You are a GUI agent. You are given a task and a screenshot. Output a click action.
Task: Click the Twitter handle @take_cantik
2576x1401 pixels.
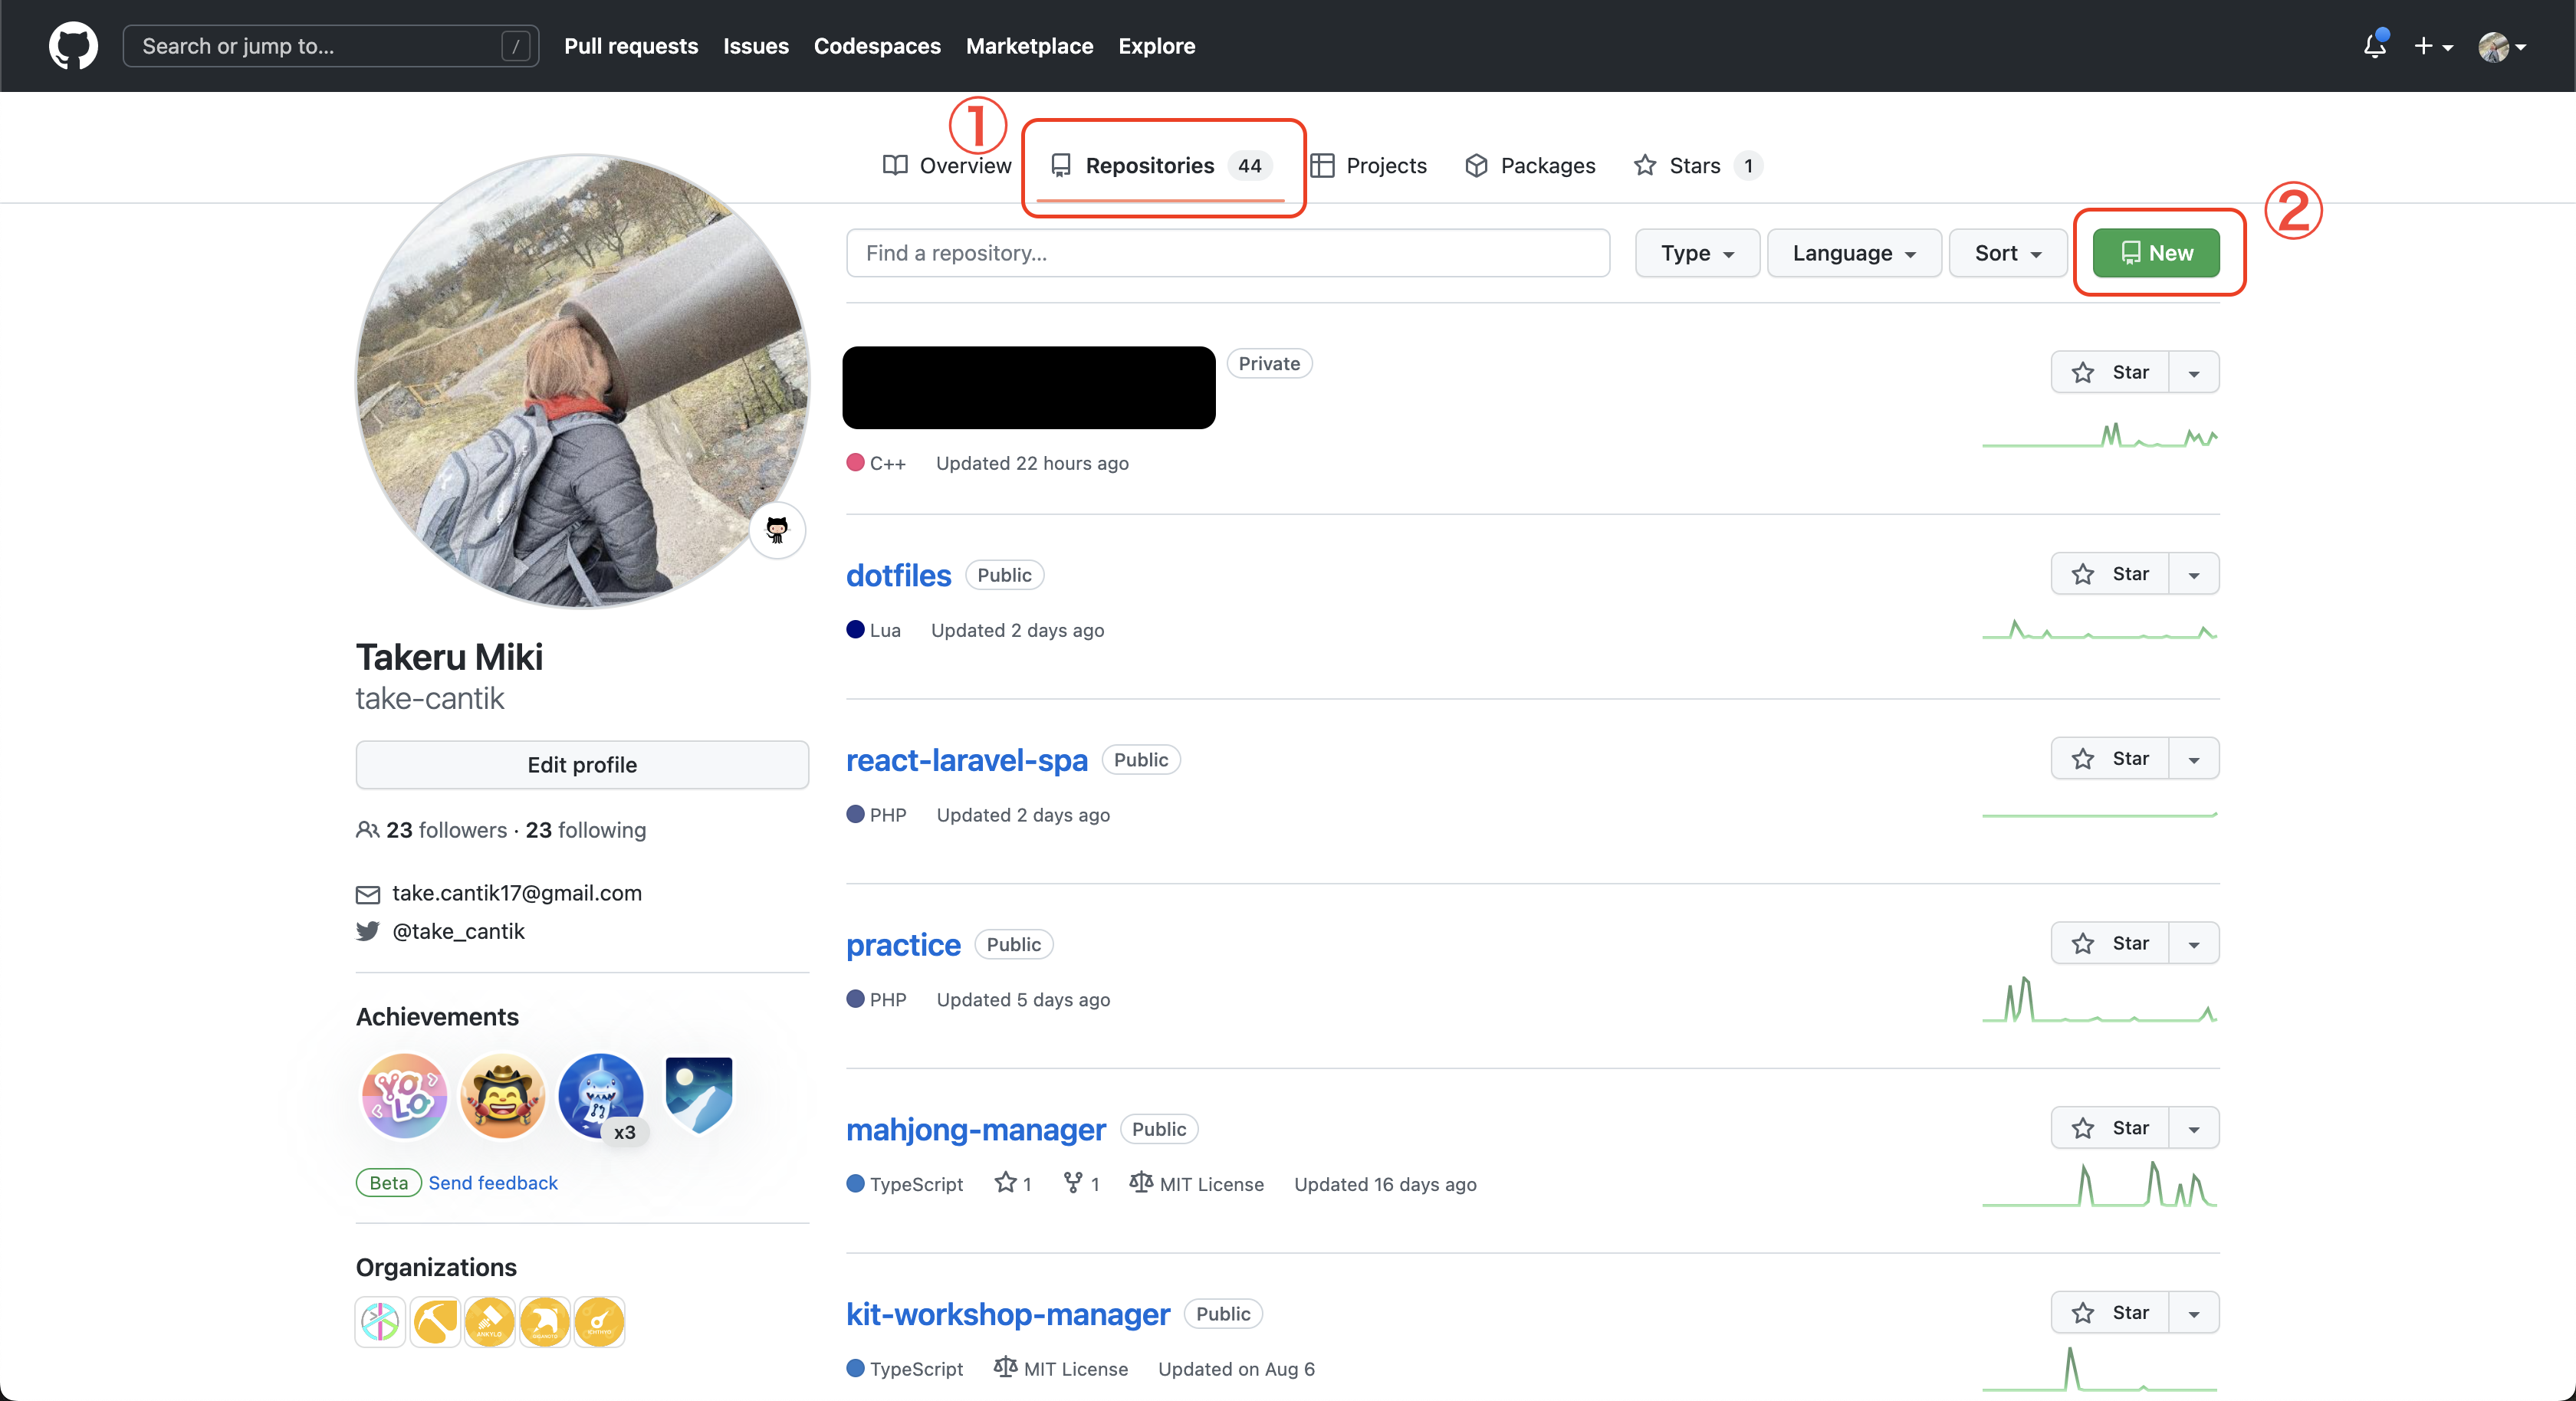tap(458, 931)
